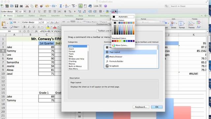
Task: Click Bold in the formatting toolbar
Action: coord(30,12)
